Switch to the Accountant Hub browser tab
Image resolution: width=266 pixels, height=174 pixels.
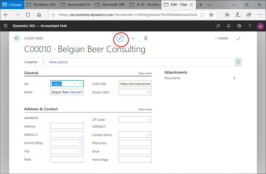click(76, 5)
